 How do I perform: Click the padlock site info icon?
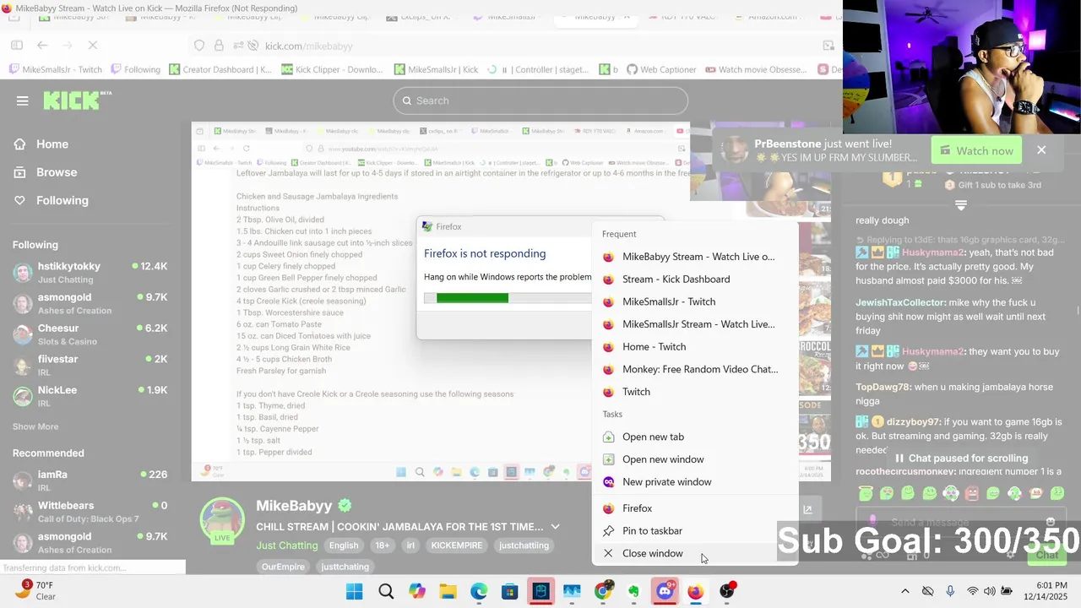[x=219, y=46]
